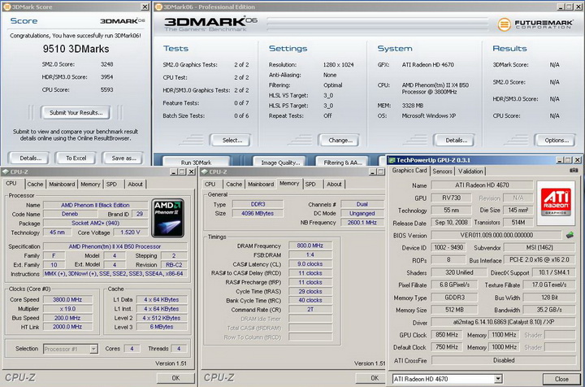The width and height of the screenshot is (585, 387).
Task: Click the Memory Size 4096 MBytes value
Action: (258, 214)
